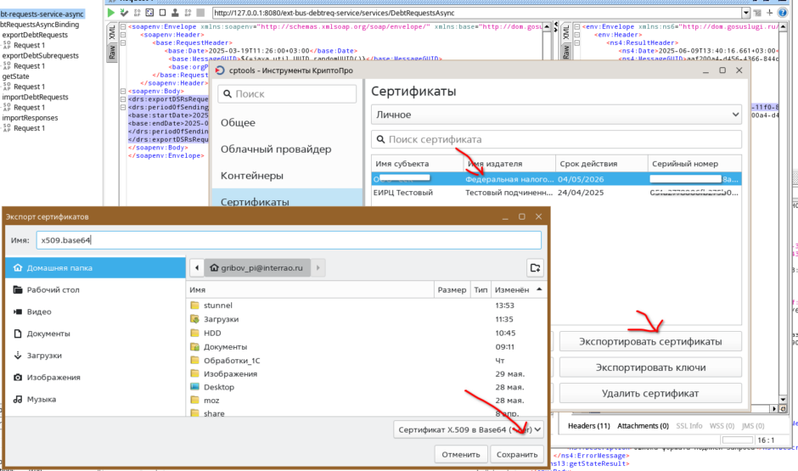Open moz folder in file list
The height and width of the screenshot is (471, 798).
click(x=211, y=401)
